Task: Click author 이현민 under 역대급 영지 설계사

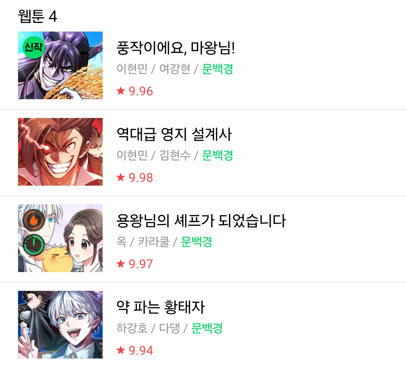Action: (x=132, y=155)
